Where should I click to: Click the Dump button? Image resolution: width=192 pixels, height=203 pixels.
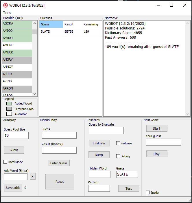click(99, 155)
